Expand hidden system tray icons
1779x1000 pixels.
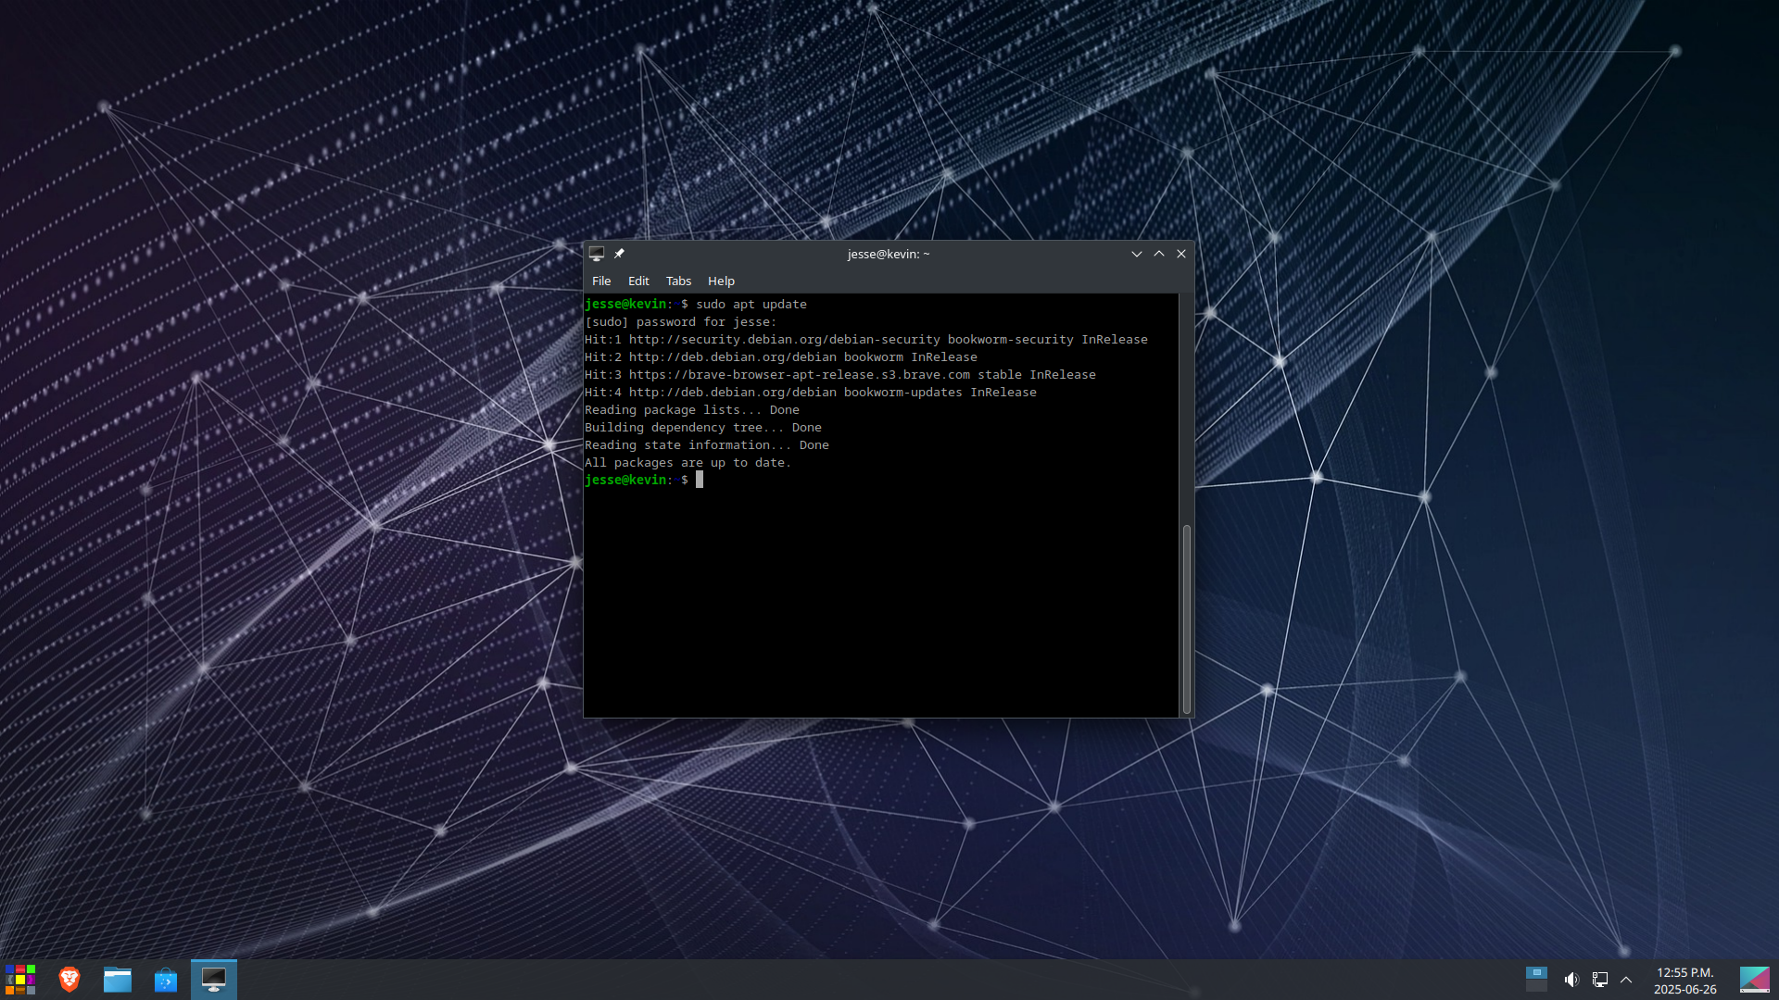[1626, 980]
